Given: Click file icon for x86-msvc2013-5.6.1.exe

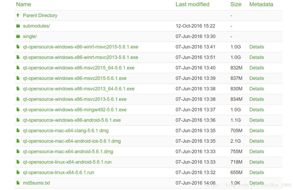Looking at the screenshot, I should 18,99.
